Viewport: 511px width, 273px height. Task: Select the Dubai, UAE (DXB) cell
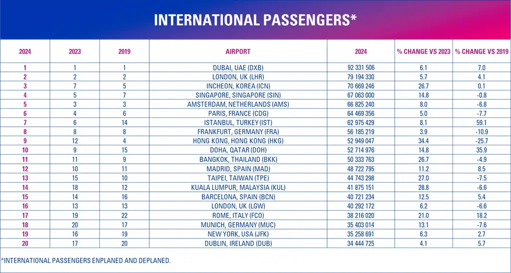point(238,68)
